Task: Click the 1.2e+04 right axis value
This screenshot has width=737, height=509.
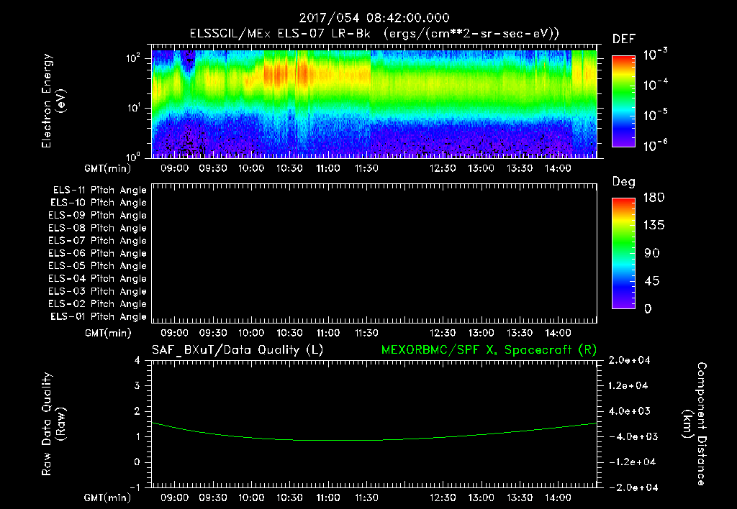Action: pos(629,386)
